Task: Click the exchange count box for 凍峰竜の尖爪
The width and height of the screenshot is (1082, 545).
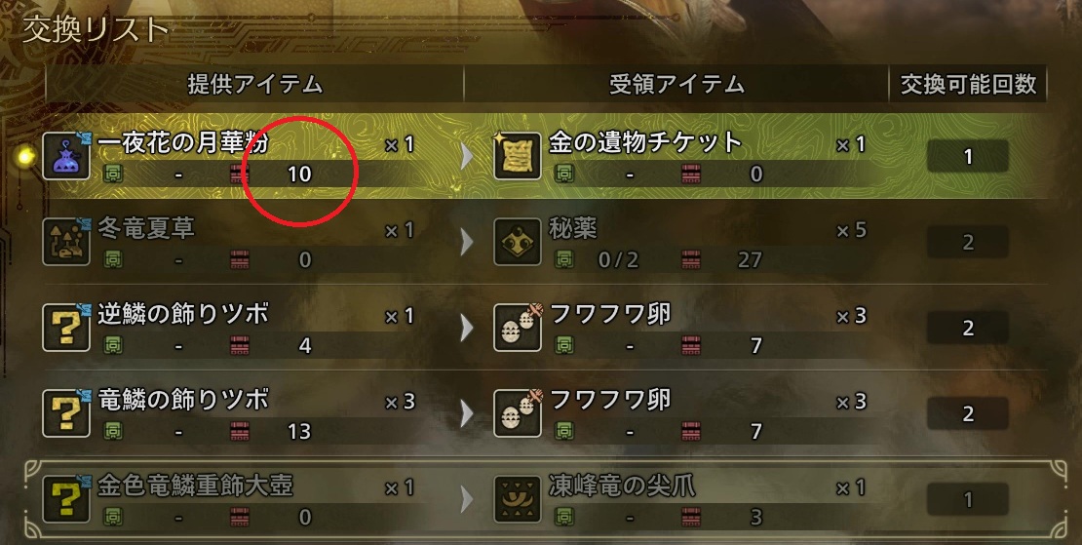Action: 967,499
